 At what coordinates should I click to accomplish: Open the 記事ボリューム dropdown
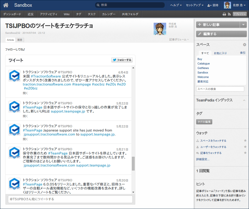click(x=179, y=39)
